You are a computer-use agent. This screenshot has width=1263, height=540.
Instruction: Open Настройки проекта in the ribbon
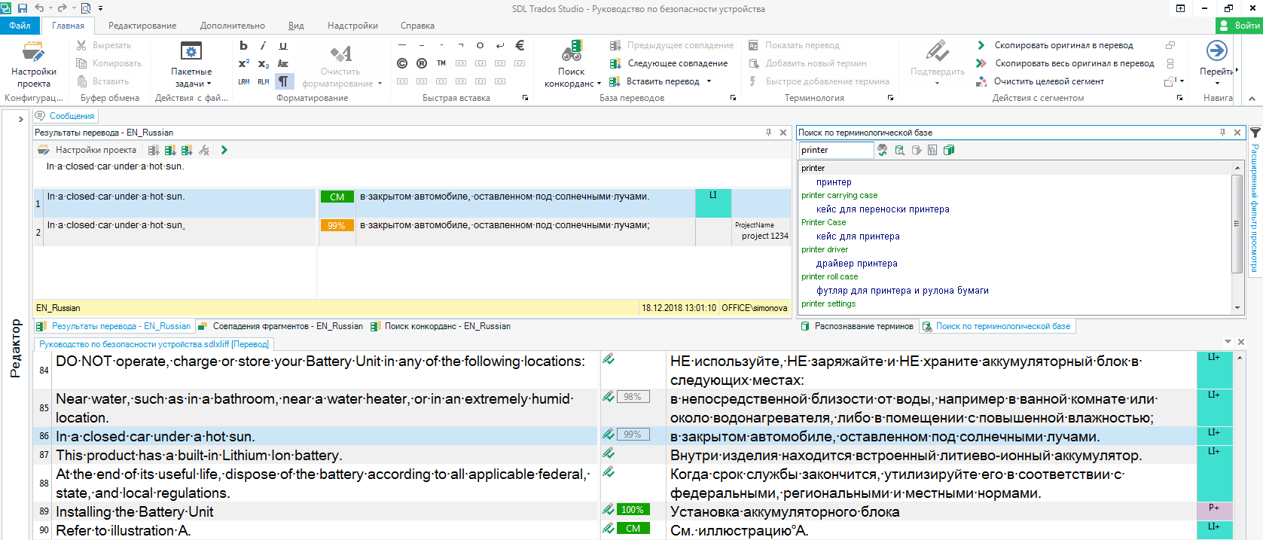tap(33, 65)
